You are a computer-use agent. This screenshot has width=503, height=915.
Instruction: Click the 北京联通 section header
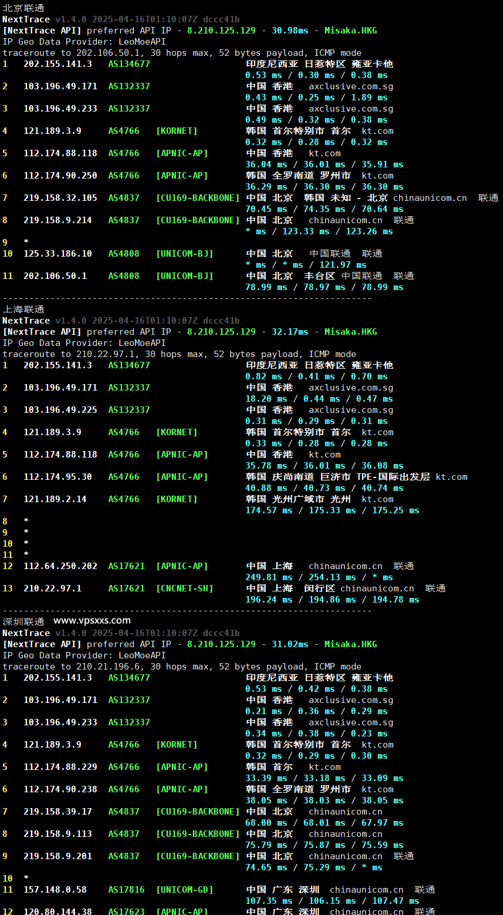tap(23, 8)
